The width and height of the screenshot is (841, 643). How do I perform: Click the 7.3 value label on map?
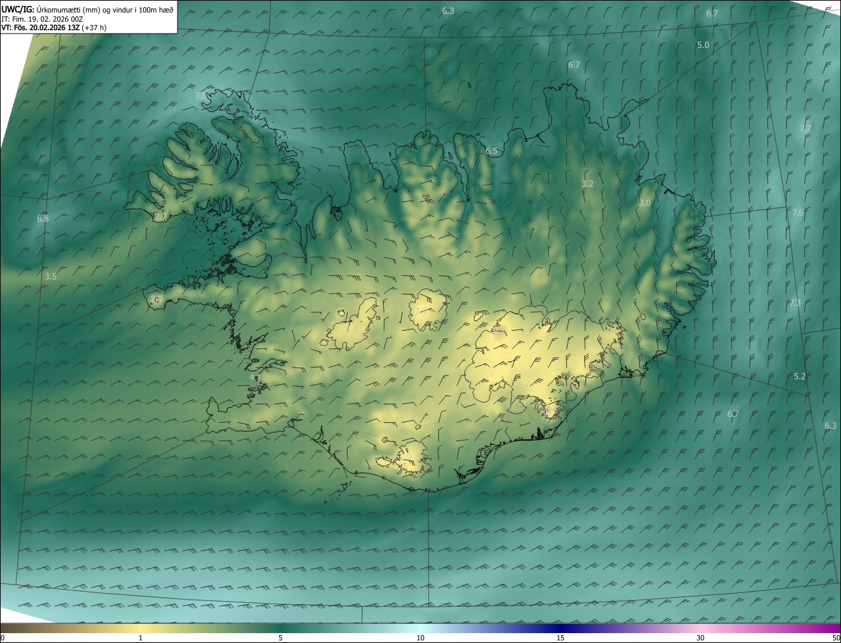click(x=795, y=302)
